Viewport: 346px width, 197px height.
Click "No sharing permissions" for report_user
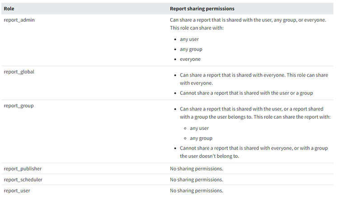[196, 191]
